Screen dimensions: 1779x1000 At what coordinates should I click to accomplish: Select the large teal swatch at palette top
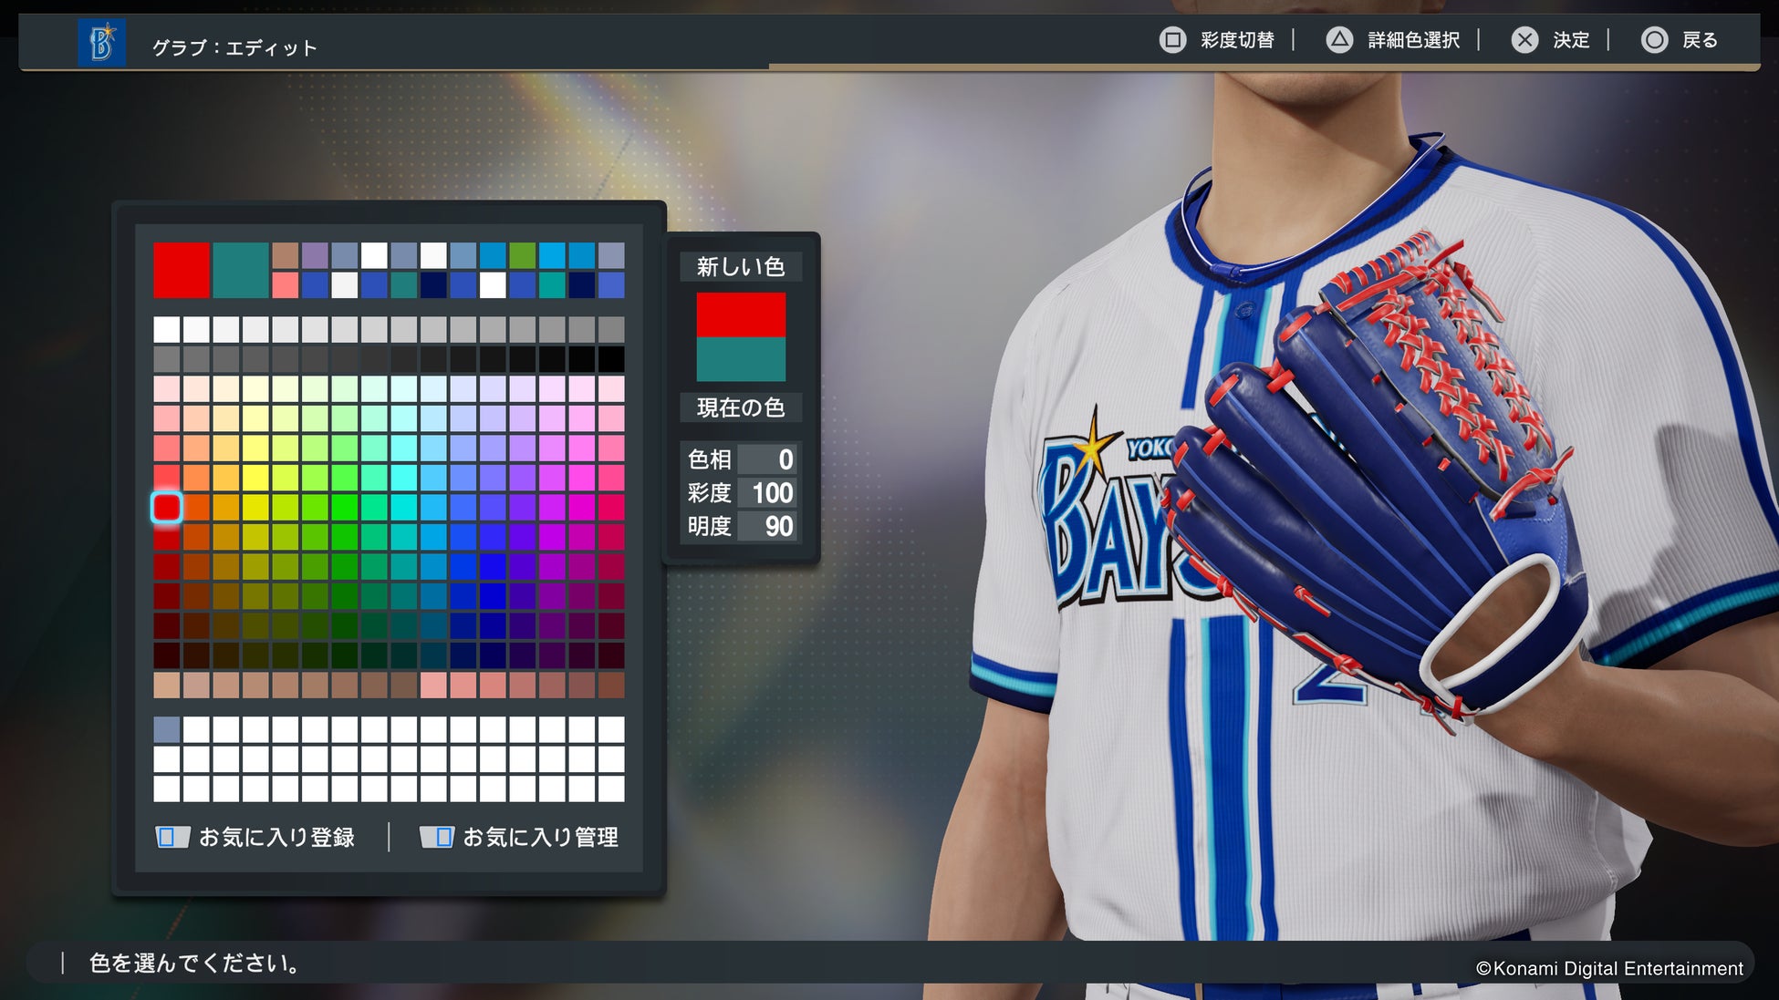240,270
